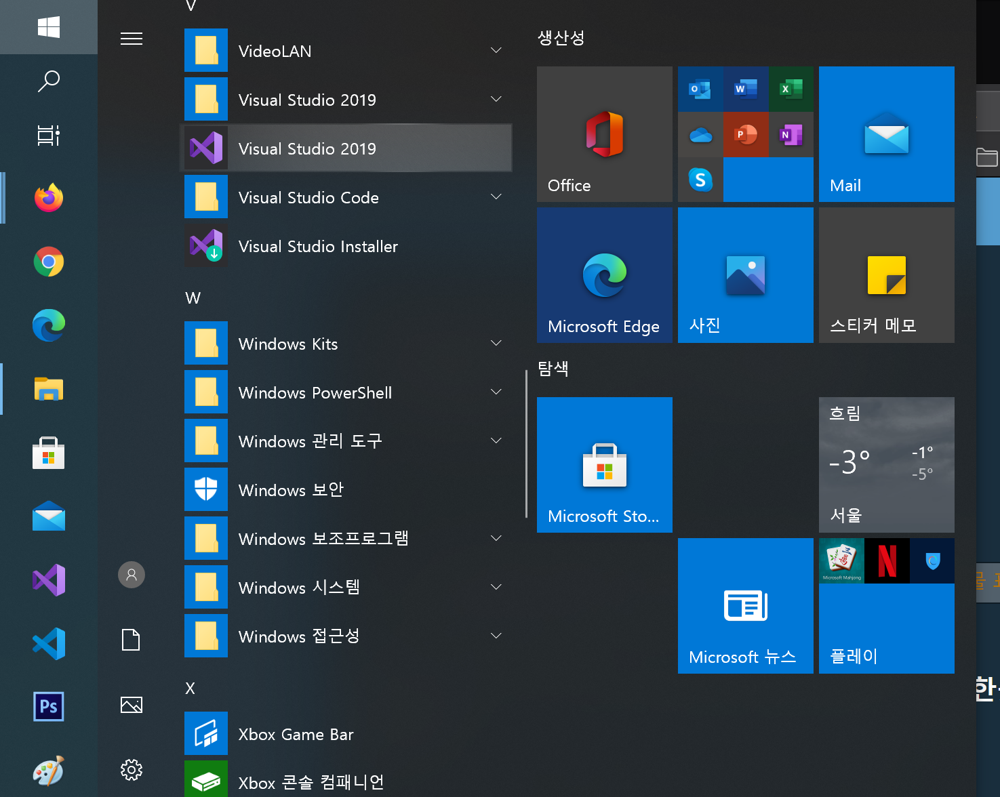Expand the Windows 보조프로그램 folder chevron

[x=496, y=539]
